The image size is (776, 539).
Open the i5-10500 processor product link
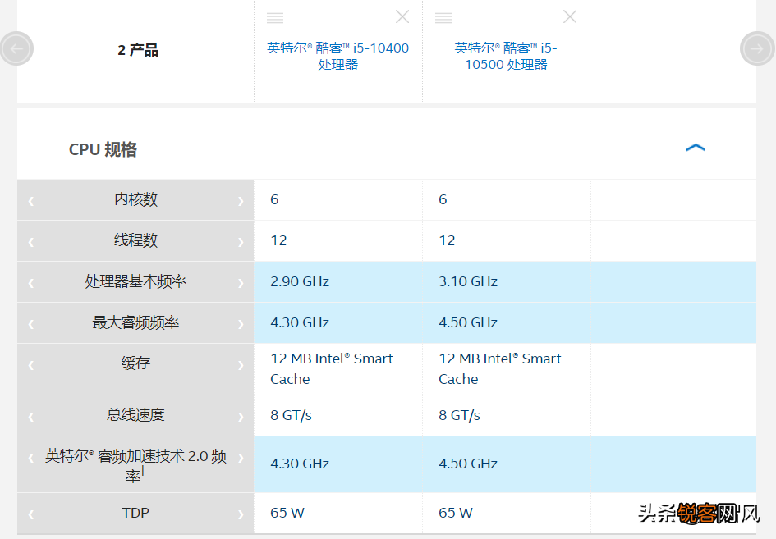[507, 56]
